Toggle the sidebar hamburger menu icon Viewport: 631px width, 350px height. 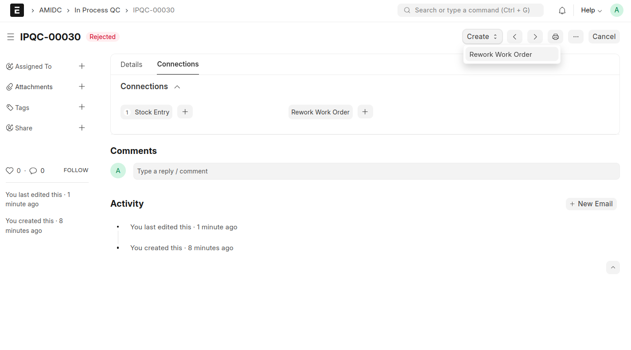(x=11, y=37)
